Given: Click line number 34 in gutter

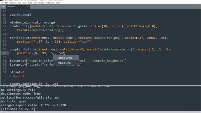Looking at the screenshot, I should pos(4,72).
